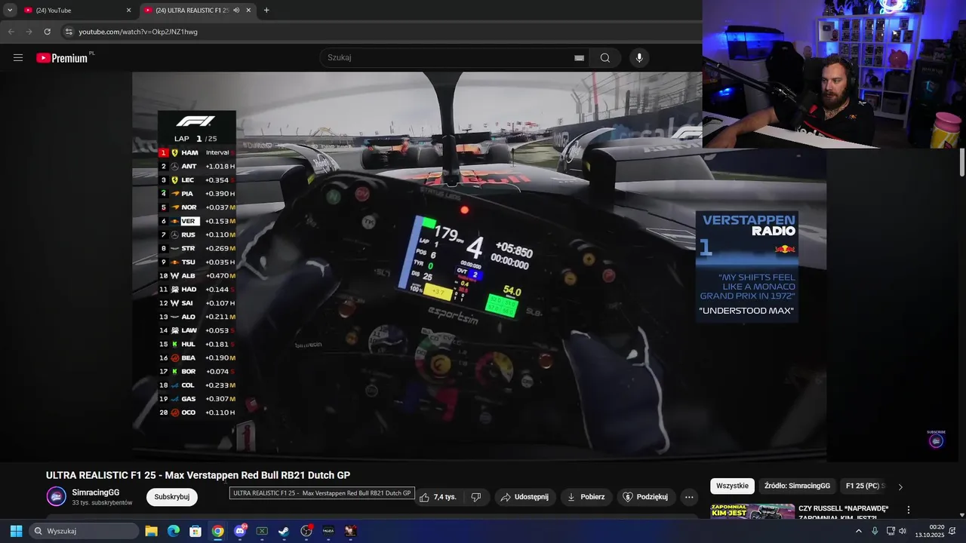Click the video title below the player
The width and height of the screenshot is (966, 543).
pos(198,475)
